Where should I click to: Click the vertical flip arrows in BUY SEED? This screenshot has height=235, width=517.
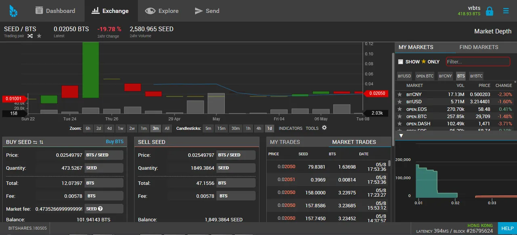[42, 142]
